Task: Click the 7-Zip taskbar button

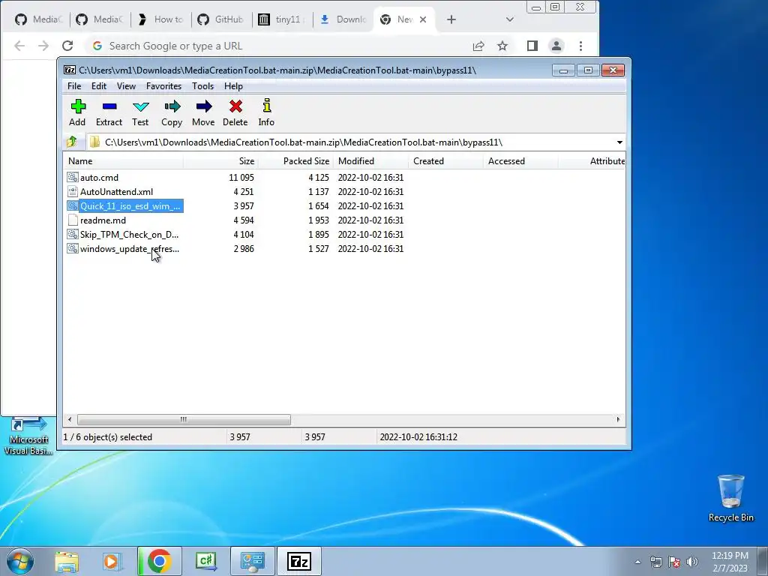Action: pos(299,561)
